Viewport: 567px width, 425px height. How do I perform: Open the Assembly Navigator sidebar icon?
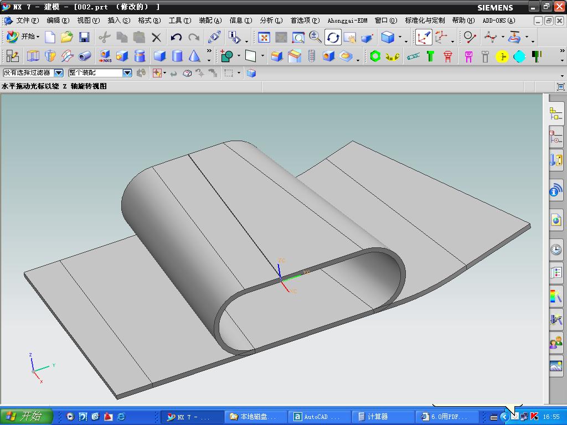click(x=555, y=113)
